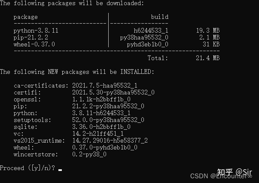The height and width of the screenshot is (183, 259).
Task: Click the Total 21.4 MB line
Action: [183, 58]
